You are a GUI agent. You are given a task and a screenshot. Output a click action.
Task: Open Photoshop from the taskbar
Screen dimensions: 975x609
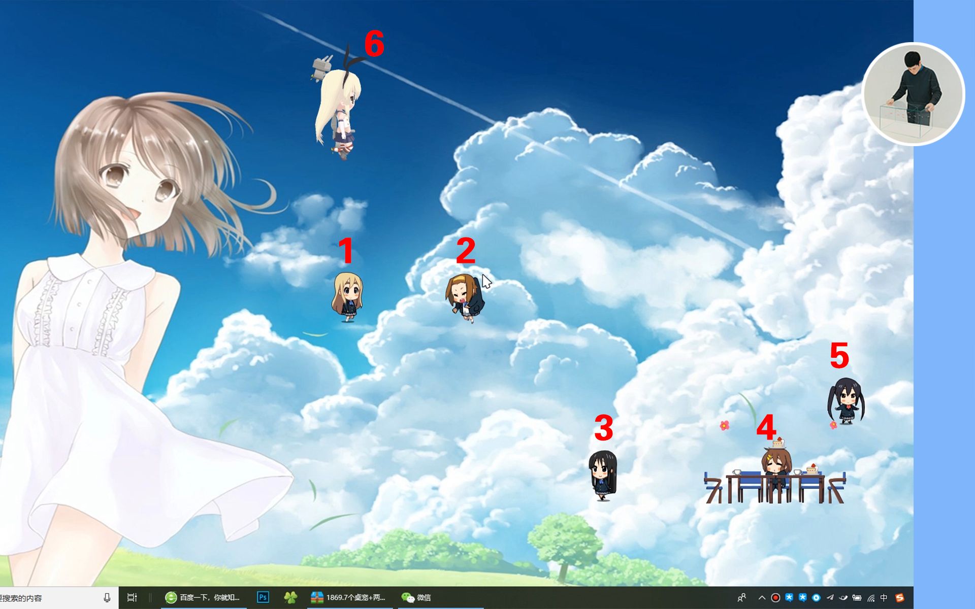pyautogui.click(x=263, y=597)
